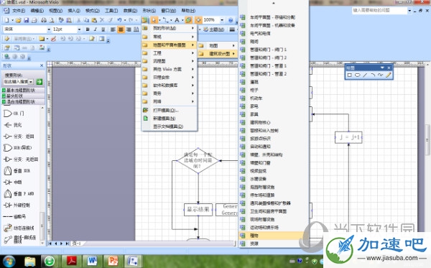Toggle Align Left text
The height and width of the screenshot is (268, 431).
(x=113, y=29)
